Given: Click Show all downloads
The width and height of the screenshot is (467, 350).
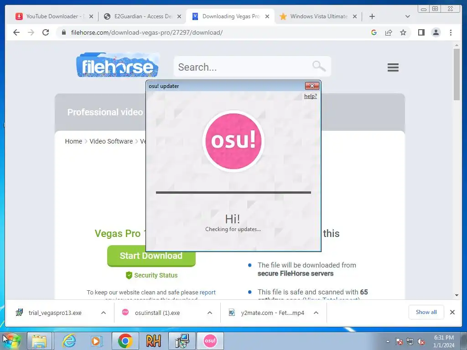Looking at the screenshot, I should 426,312.
